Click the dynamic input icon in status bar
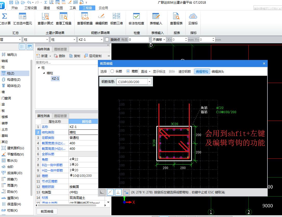 click(126, 192)
